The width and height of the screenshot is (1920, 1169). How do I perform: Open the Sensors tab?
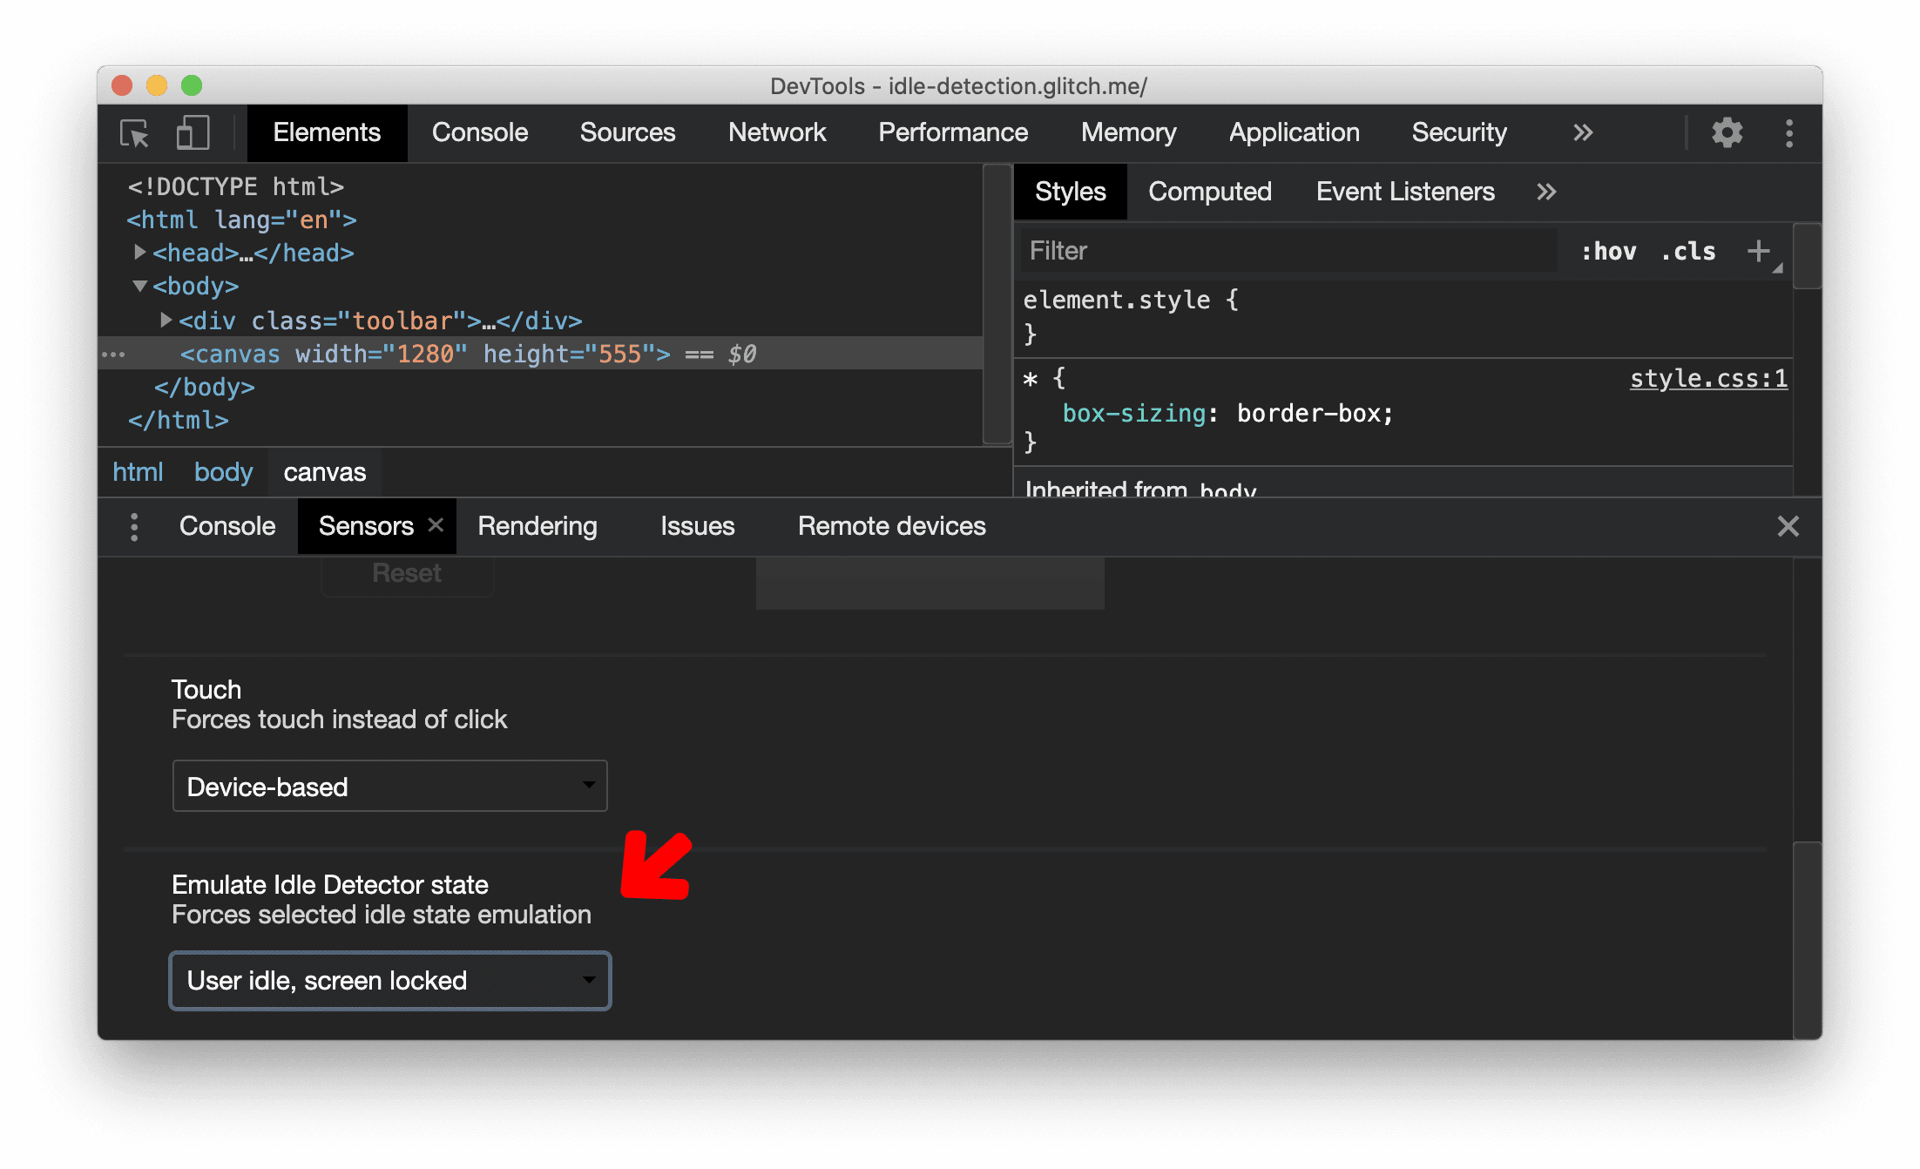click(x=365, y=525)
